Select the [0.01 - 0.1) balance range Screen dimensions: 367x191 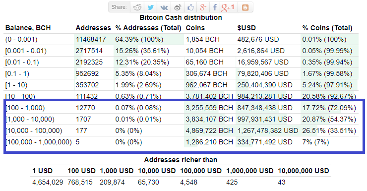(x=22, y=63)
